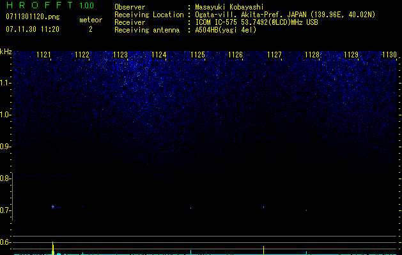This screenshot has width=402, height=255.
Task: Click the faint echo spot at 1125
Action: (190, 208)
